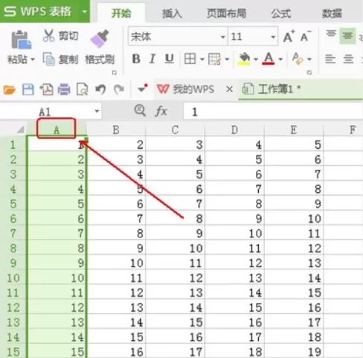
Task: Click the clear formatting eraser icon
Action: (x=298, y=59)
